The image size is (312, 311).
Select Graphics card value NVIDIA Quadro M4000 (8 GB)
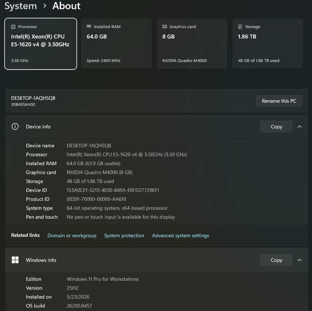[x=100, y=172]
